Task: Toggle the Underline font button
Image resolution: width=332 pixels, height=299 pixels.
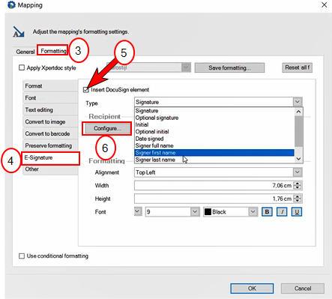Action: pyautogui.click(x=297, y=212)
